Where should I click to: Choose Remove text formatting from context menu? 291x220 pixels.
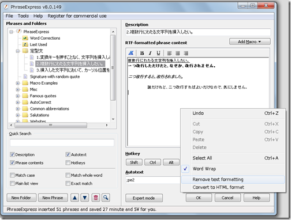point(233,180)
